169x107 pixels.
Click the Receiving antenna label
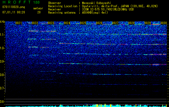click(x=62, y=13)
